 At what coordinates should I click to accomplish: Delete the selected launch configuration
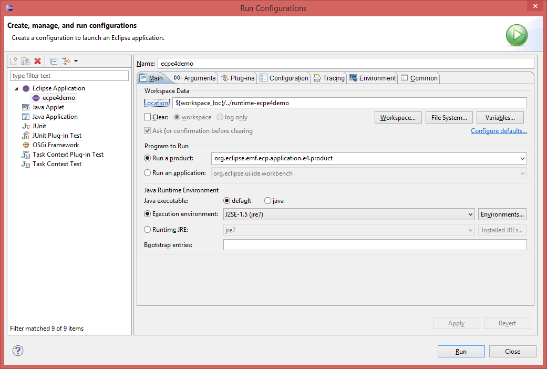click(37, 61)
